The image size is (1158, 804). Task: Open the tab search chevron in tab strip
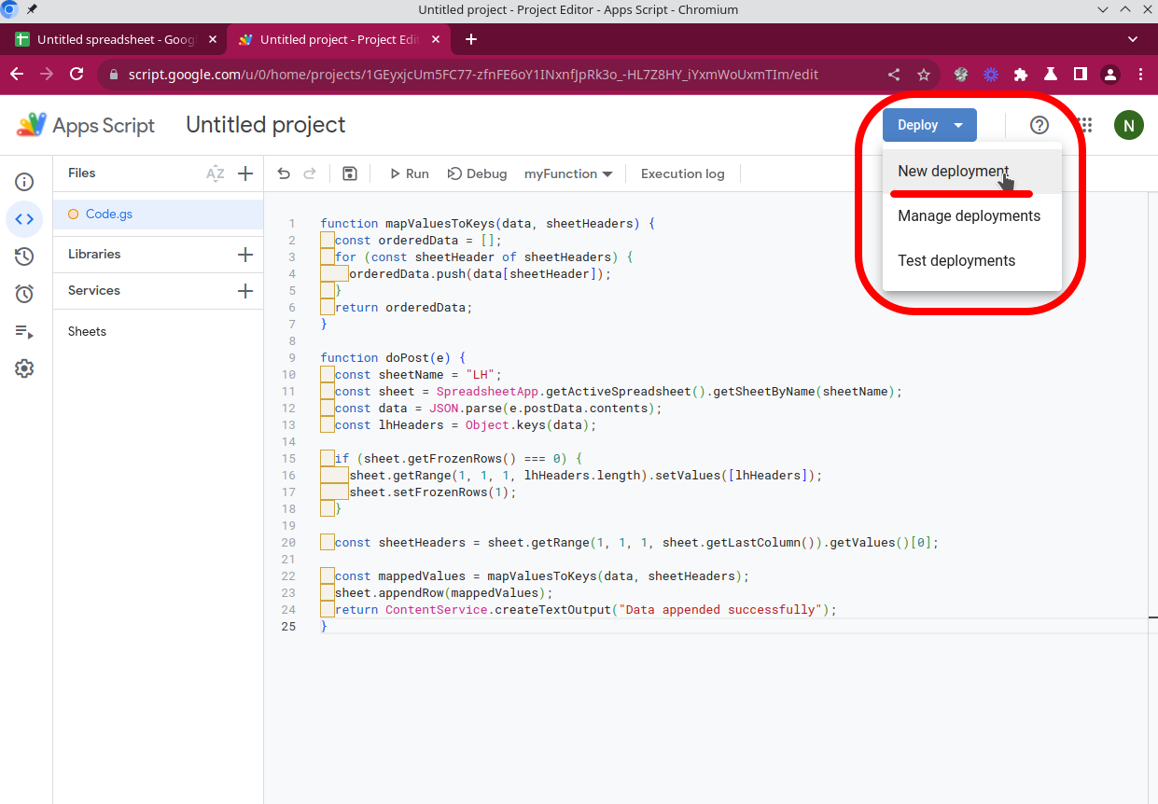[1133, 39]
